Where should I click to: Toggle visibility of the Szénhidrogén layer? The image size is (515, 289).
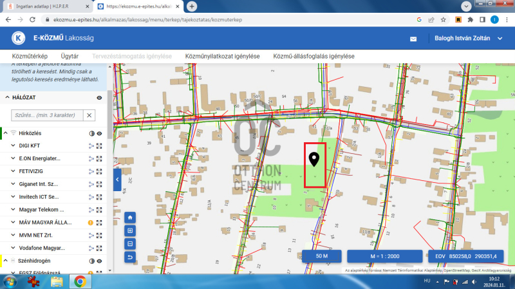click(100, 261)
